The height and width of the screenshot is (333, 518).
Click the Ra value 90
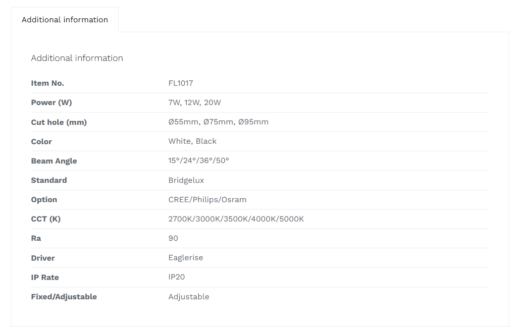(173, 238)
